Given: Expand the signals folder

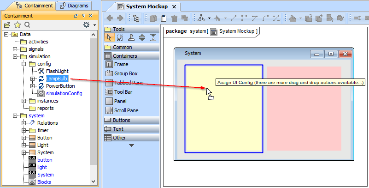Looking at the screenshot, I should click(x=15, y=49).
